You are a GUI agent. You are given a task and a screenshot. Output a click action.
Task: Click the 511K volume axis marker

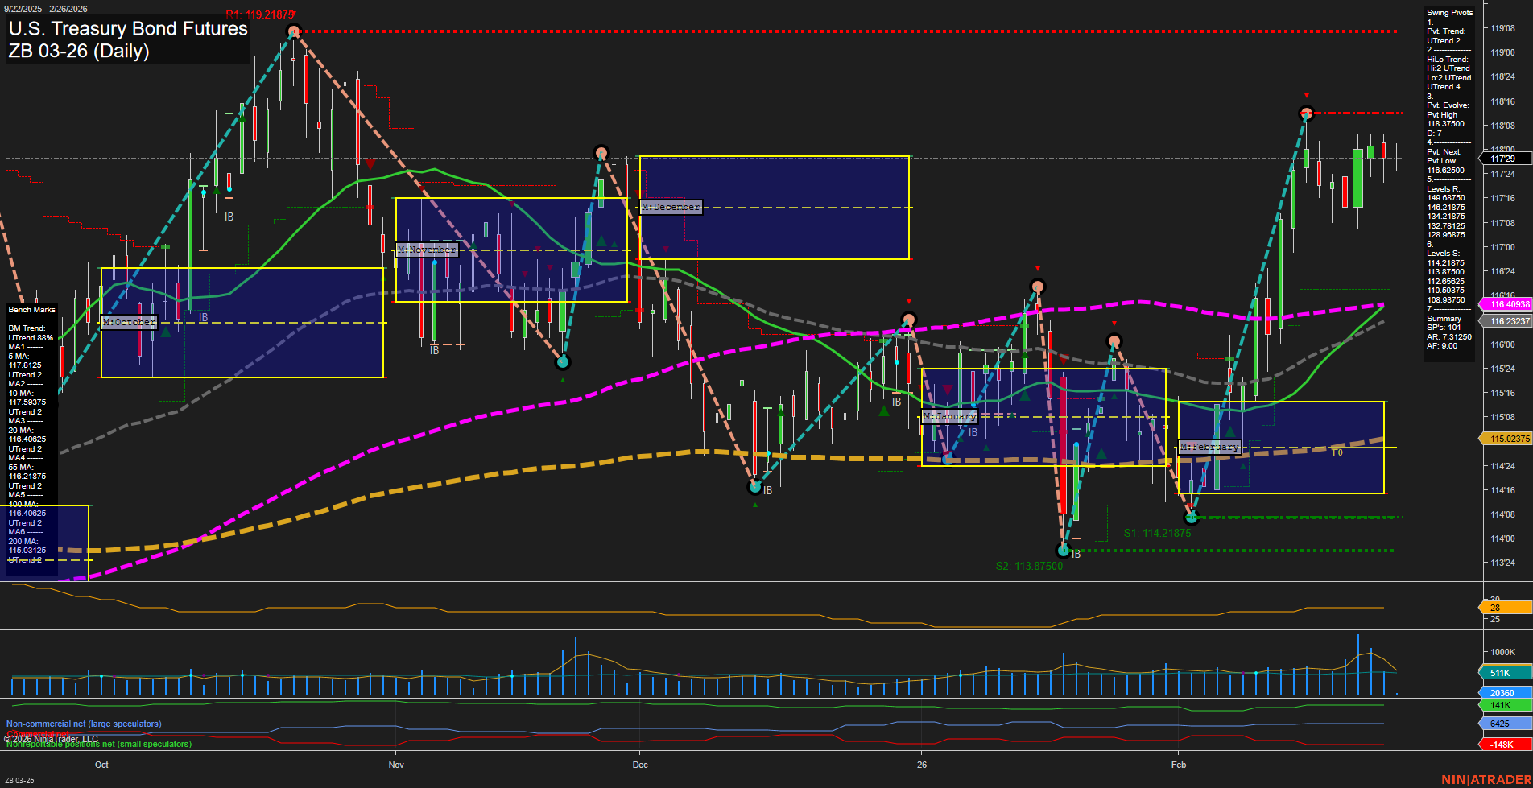point(1502,673)
